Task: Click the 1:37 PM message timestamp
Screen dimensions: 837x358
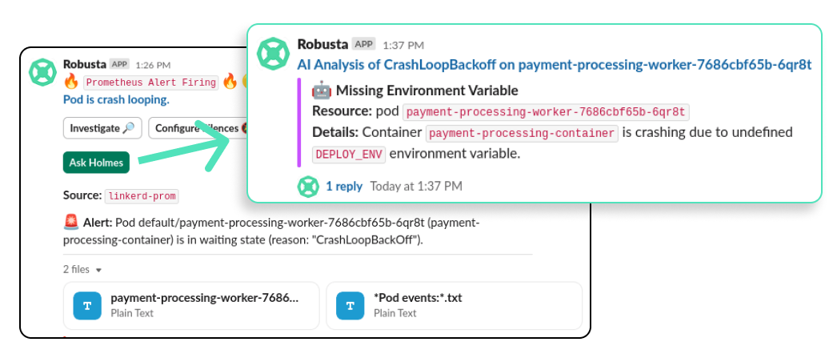Action: click(403, 46)
